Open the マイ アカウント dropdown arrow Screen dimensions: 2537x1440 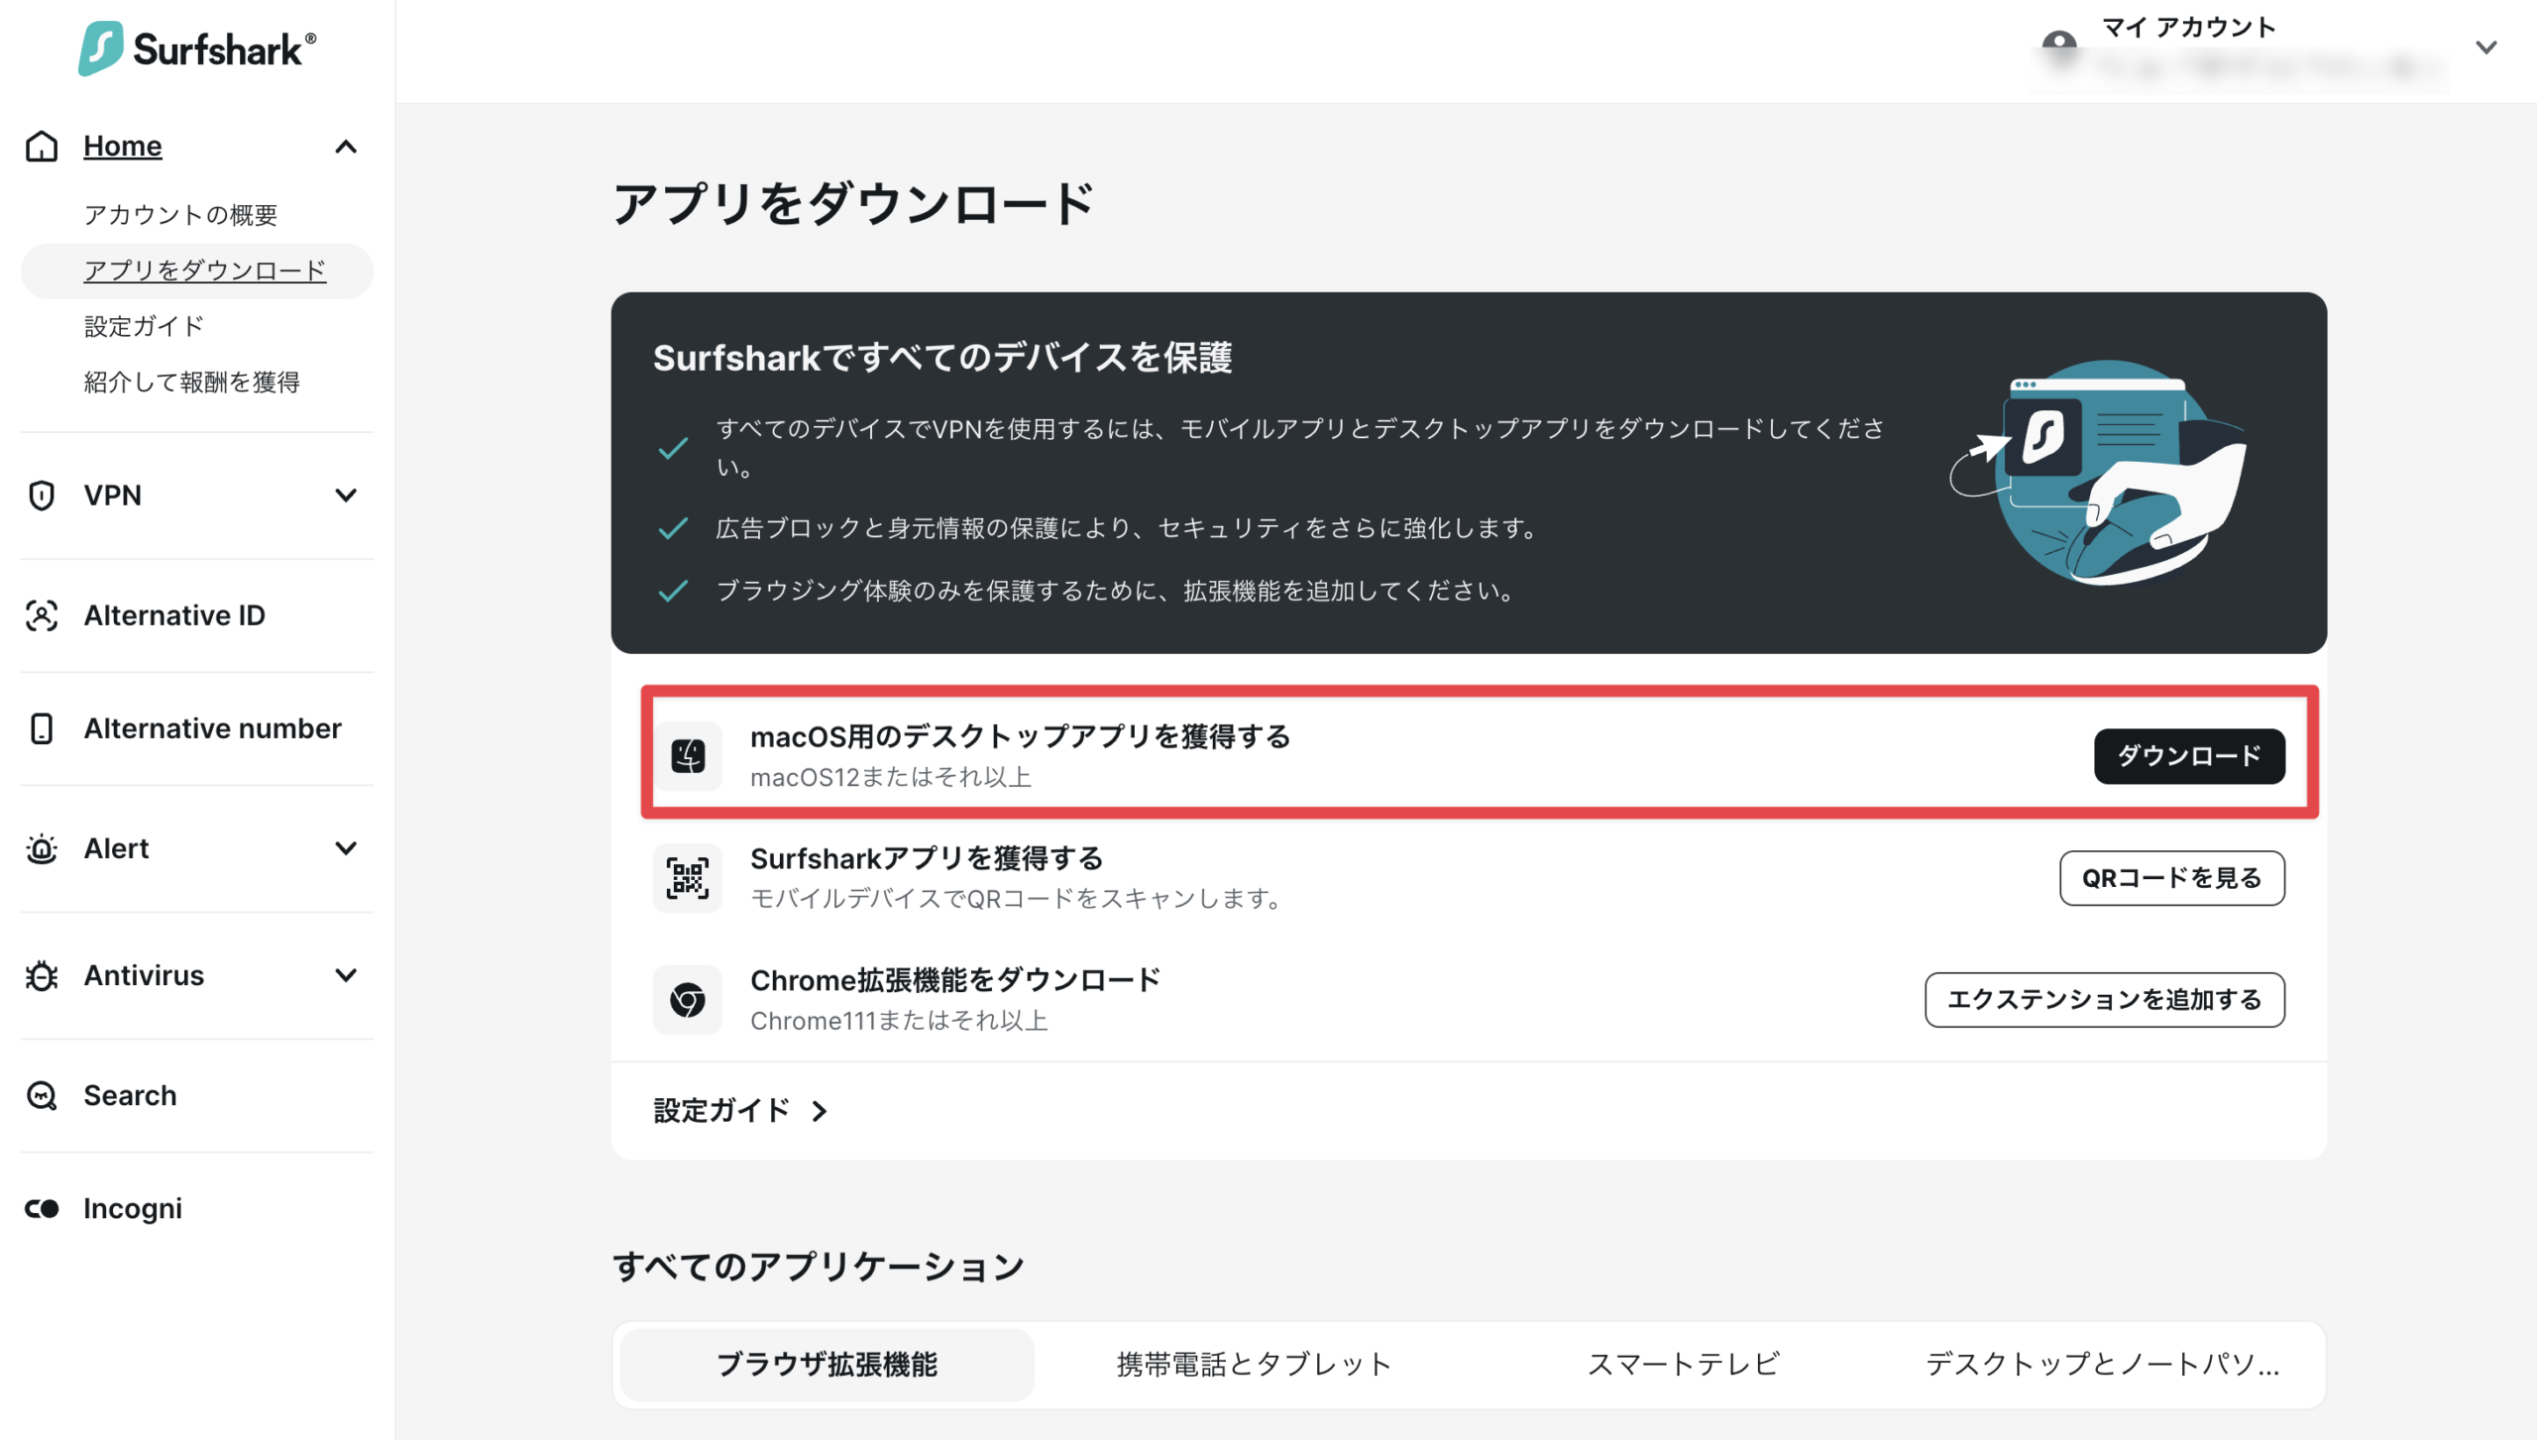tap(2485, 47)
